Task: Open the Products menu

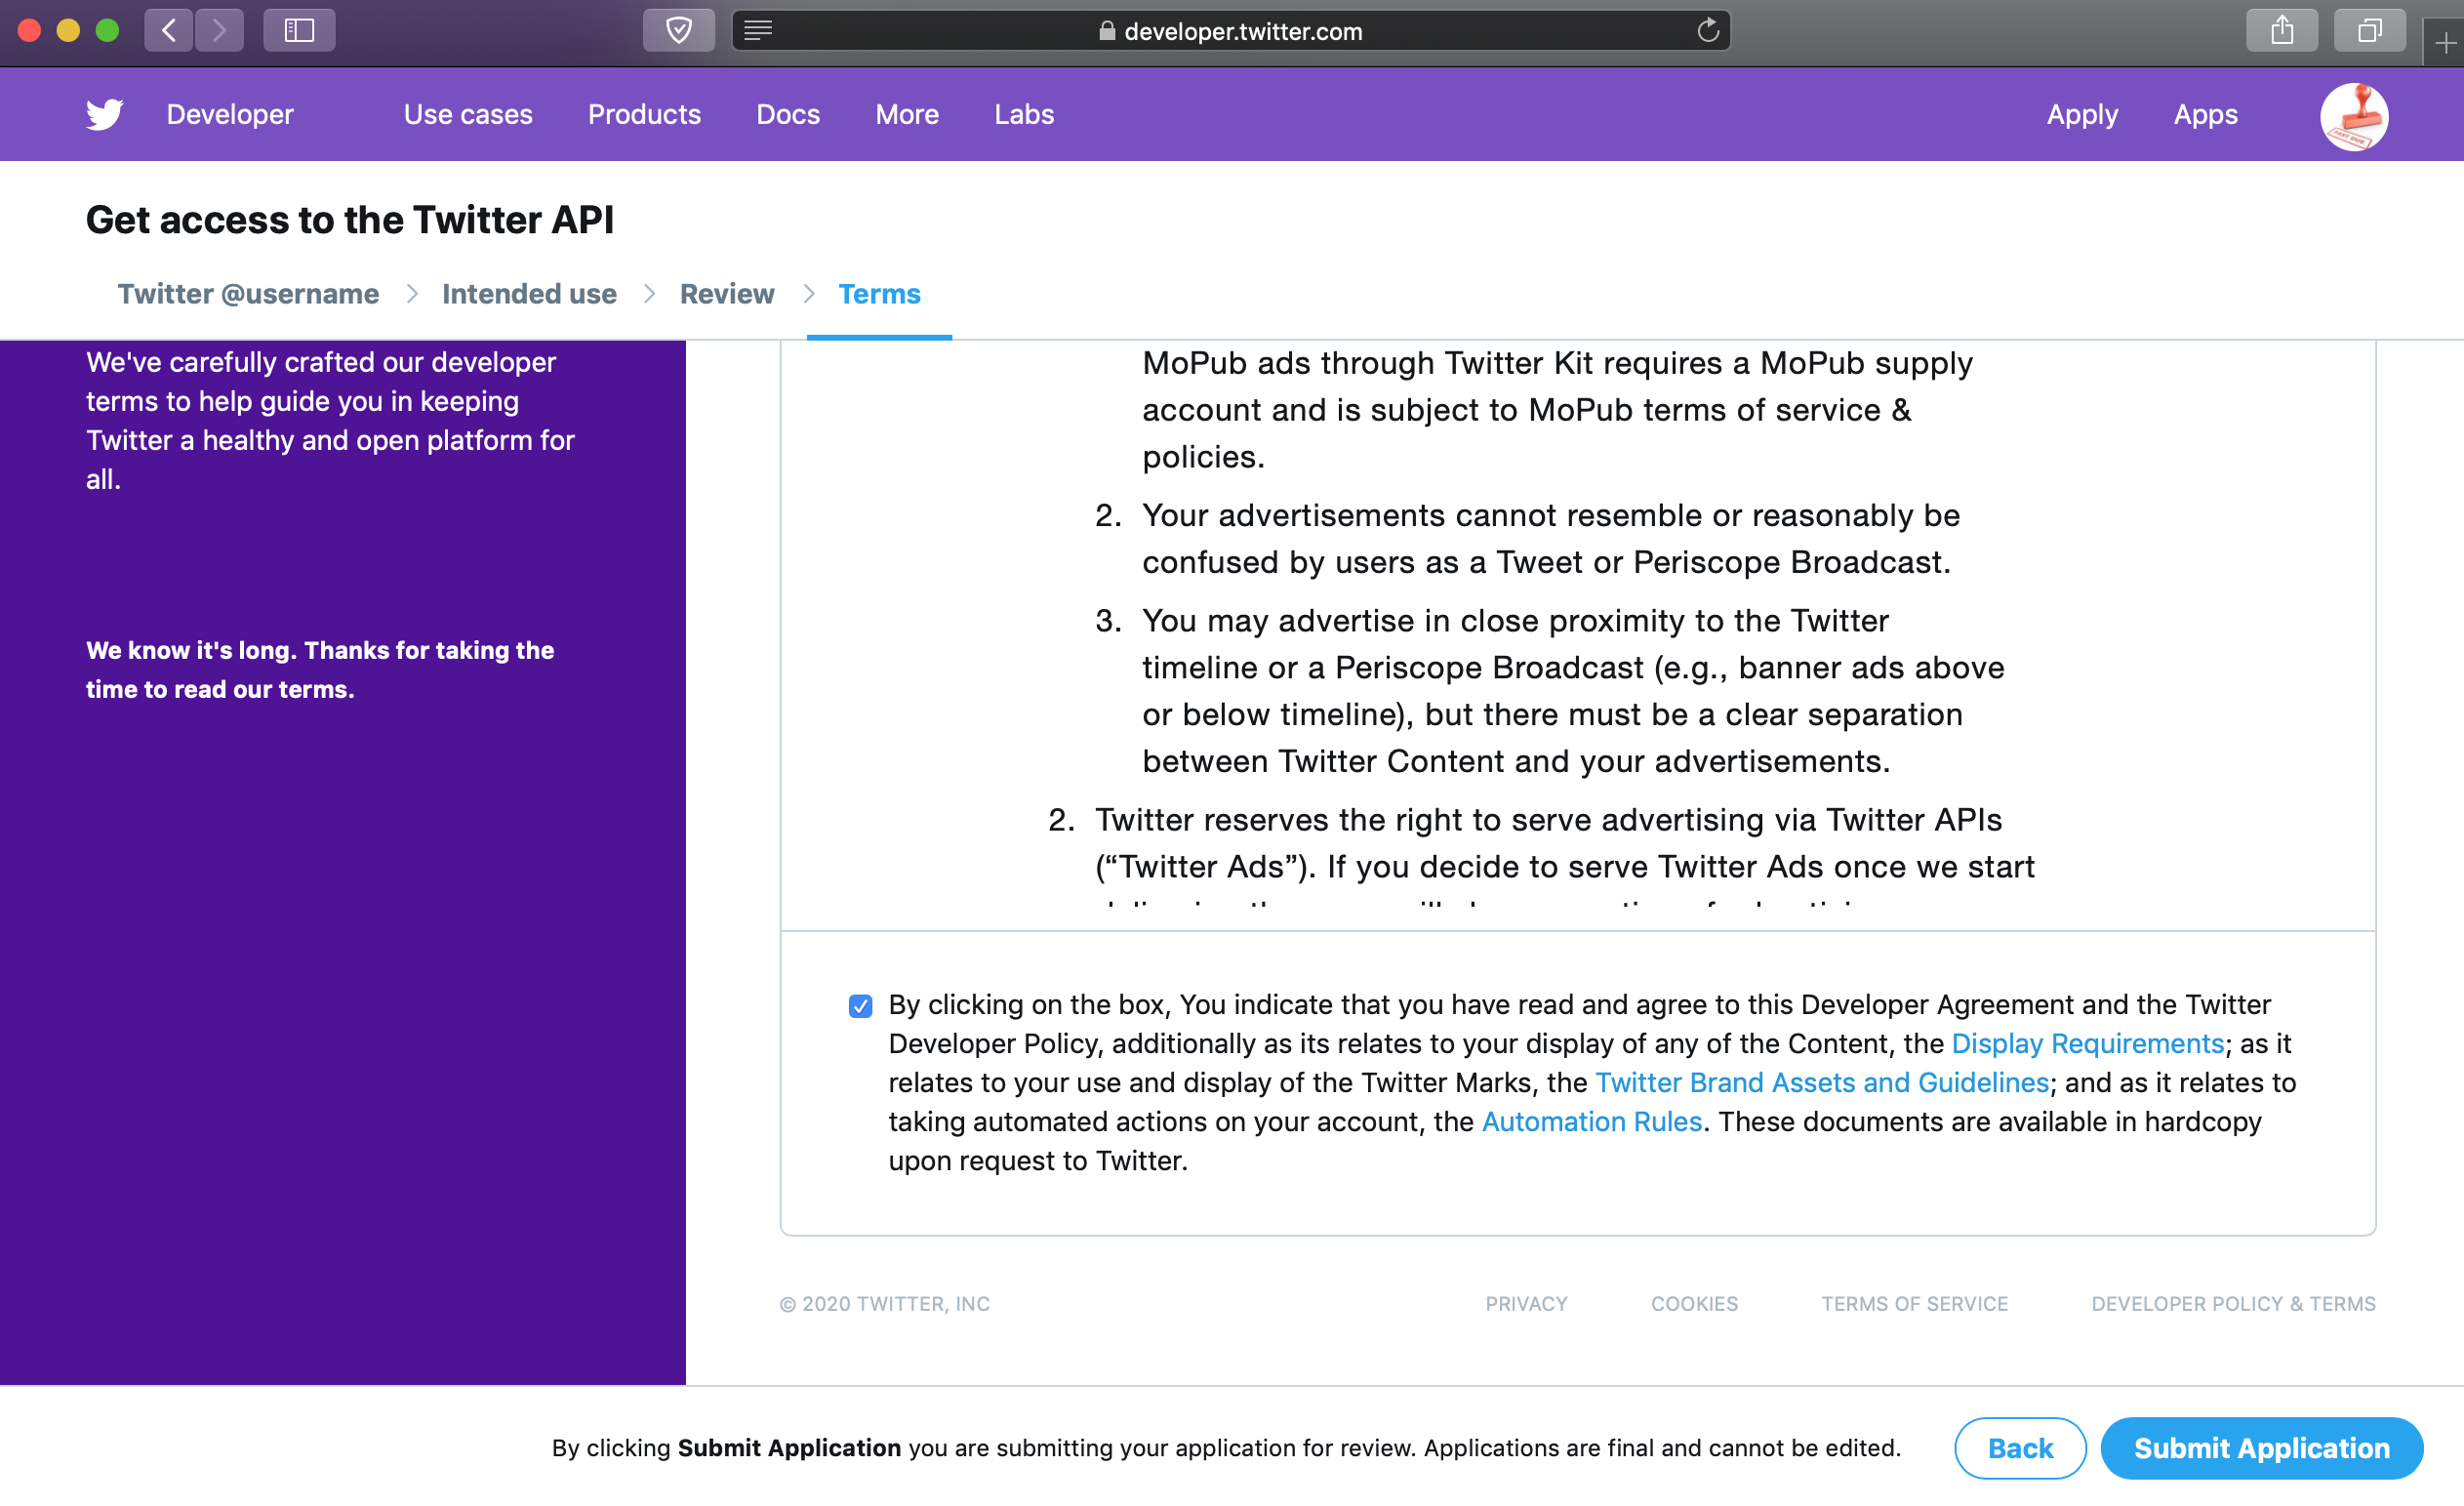Action: [644, 114]
